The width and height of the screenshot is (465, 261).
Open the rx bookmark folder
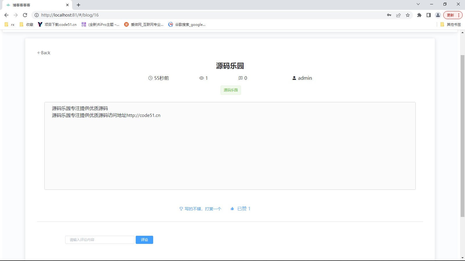click(x=10, y=25)
